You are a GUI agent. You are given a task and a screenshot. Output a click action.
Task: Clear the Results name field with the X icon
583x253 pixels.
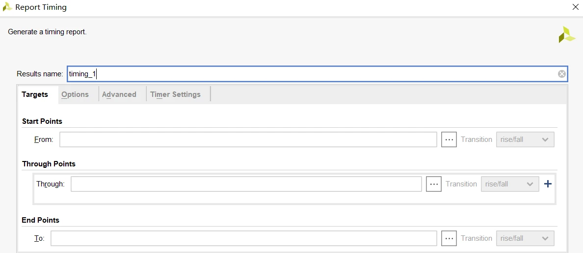pos(561,74)
